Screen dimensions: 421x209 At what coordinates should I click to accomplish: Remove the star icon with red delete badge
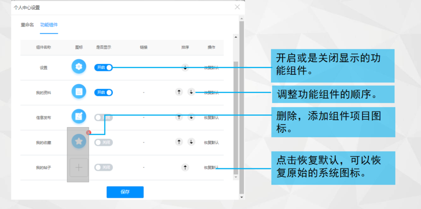click(89, 132)
